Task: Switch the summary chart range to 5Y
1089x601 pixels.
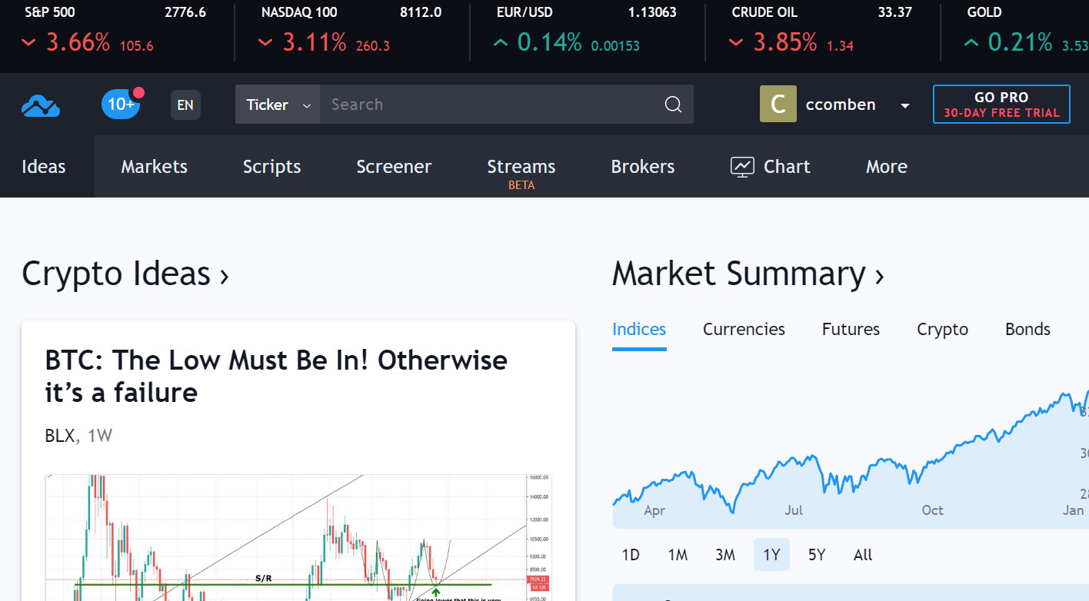Action: point(816,554)
